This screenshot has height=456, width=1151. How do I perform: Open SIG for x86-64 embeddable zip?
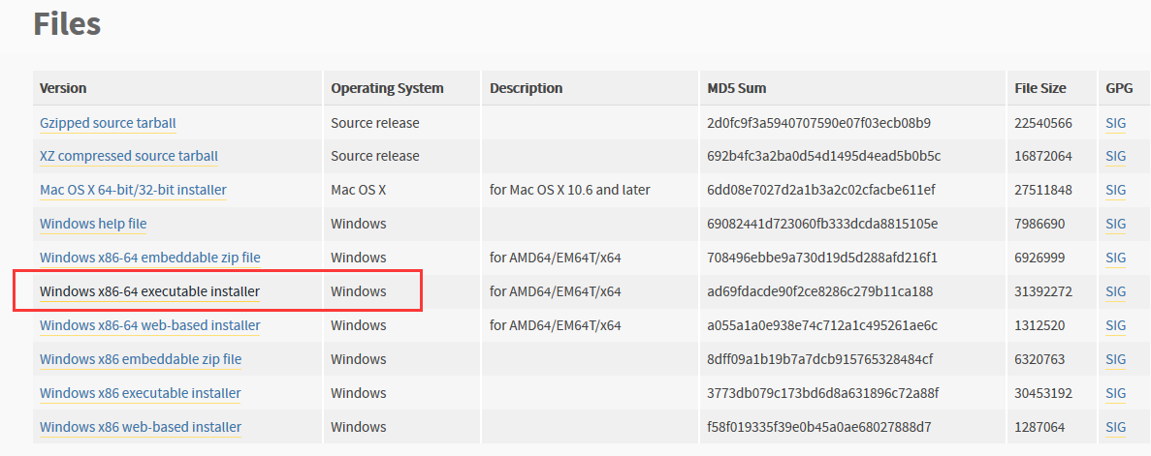tap(1116, 258)
